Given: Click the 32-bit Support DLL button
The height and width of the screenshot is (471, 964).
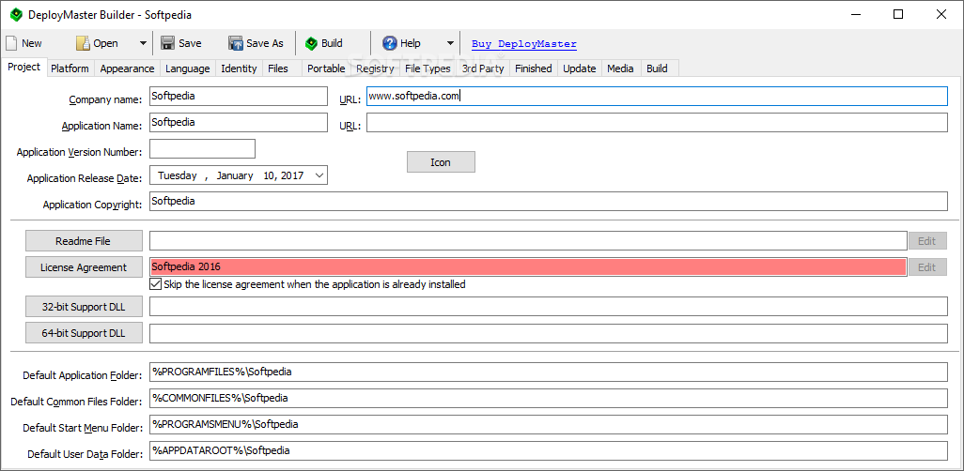Looking at the screenshot, I should pos(84,306).
